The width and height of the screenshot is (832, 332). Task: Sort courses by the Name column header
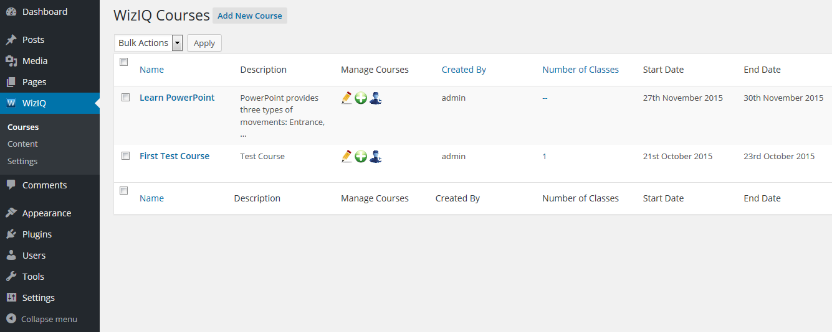[151, 70]
